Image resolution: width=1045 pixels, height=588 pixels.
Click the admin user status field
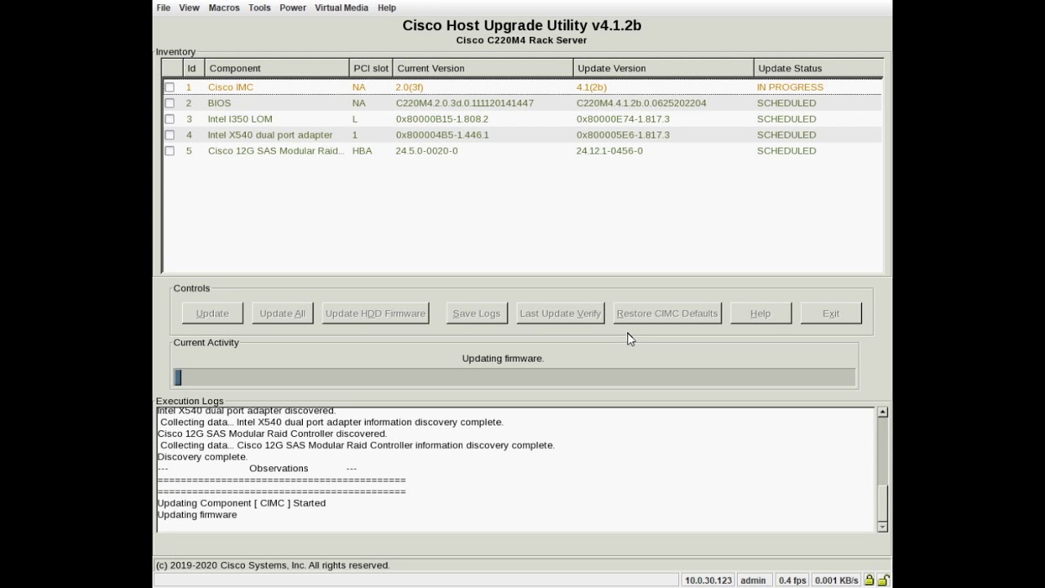tap(753, 581)
